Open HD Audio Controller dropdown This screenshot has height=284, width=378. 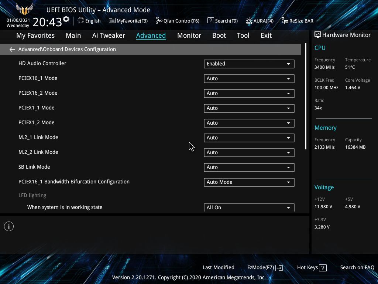[249, 64]
